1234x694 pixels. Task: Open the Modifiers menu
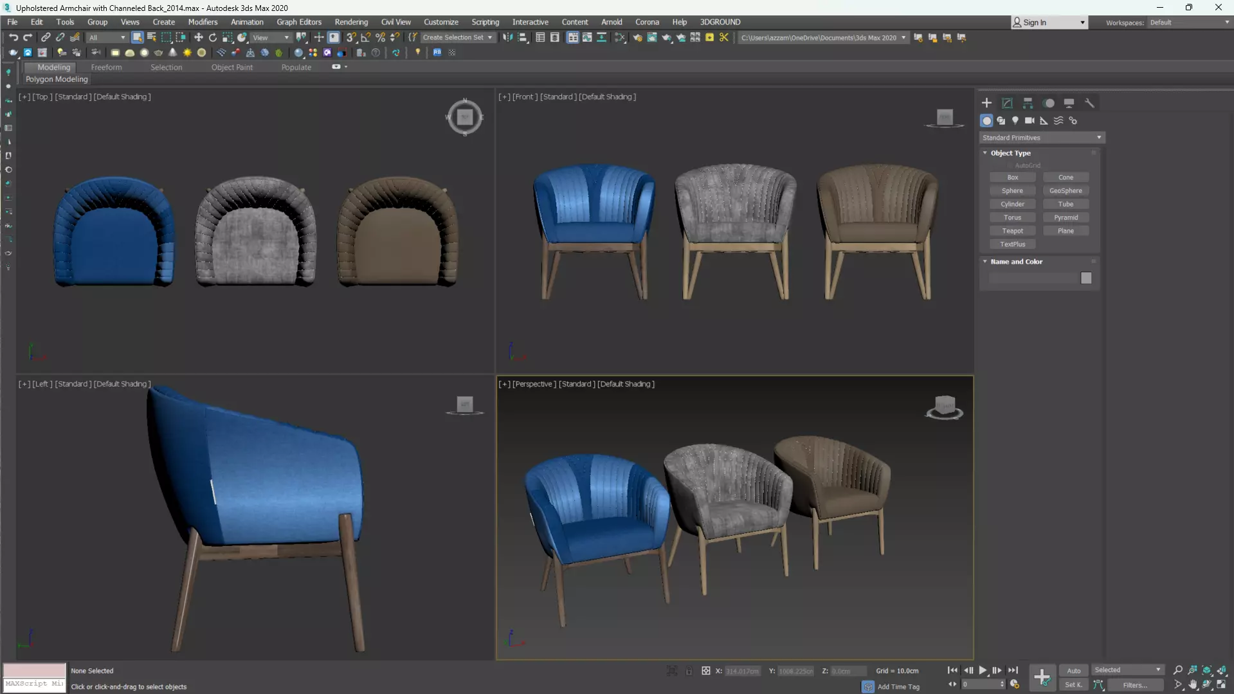pos(203,22)
